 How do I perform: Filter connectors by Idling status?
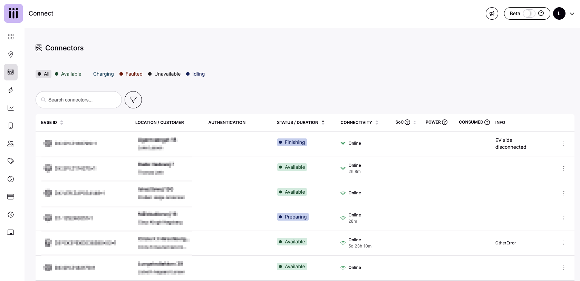195,74
